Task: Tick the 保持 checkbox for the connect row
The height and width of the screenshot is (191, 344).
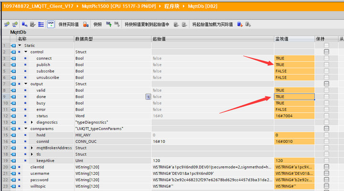Action: 326,58
